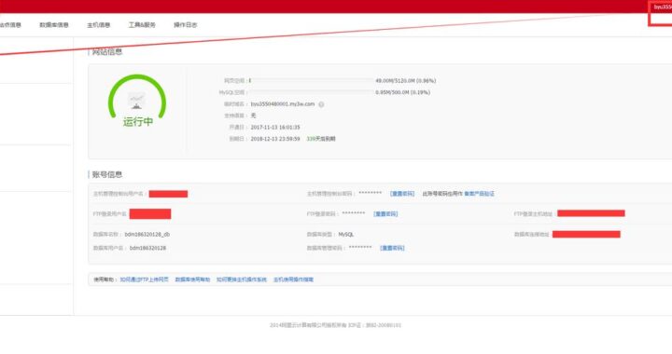This screenshot has height=354, width=672.
Task: Click the chart icon inside the running gauge
Action: point(136,101)
